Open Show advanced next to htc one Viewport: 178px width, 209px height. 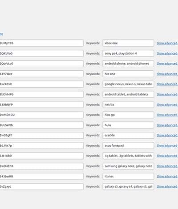[167, 74]
